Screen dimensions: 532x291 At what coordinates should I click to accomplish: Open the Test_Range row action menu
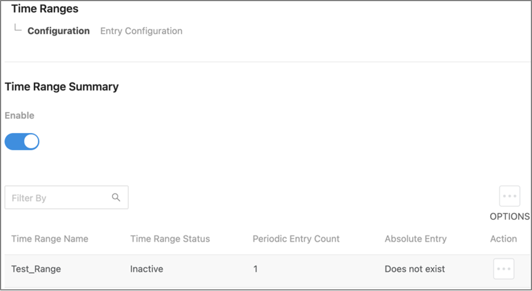tap(504, 268)
